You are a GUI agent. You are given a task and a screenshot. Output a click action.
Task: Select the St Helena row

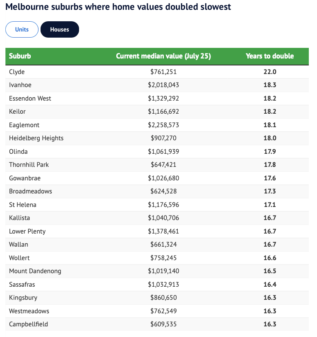coord(23,204)
